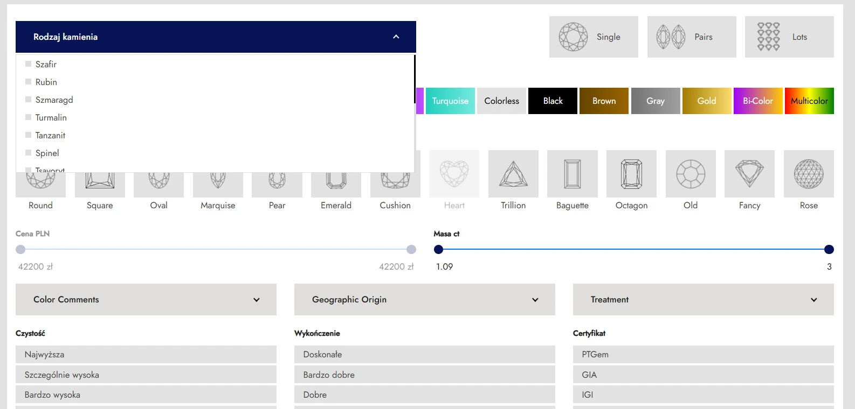Check the Szafir checkbox
This screenshot has width=855, height=409.
click(x=29, y=64)
